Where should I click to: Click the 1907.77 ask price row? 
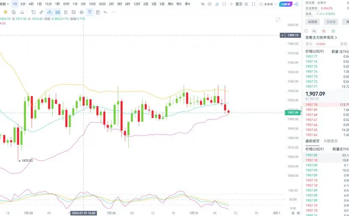[x=325, y=56]
